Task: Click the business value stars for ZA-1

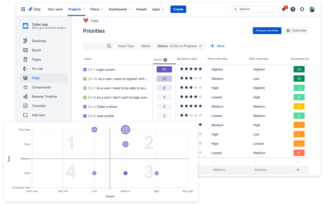Action: point(191,69)
